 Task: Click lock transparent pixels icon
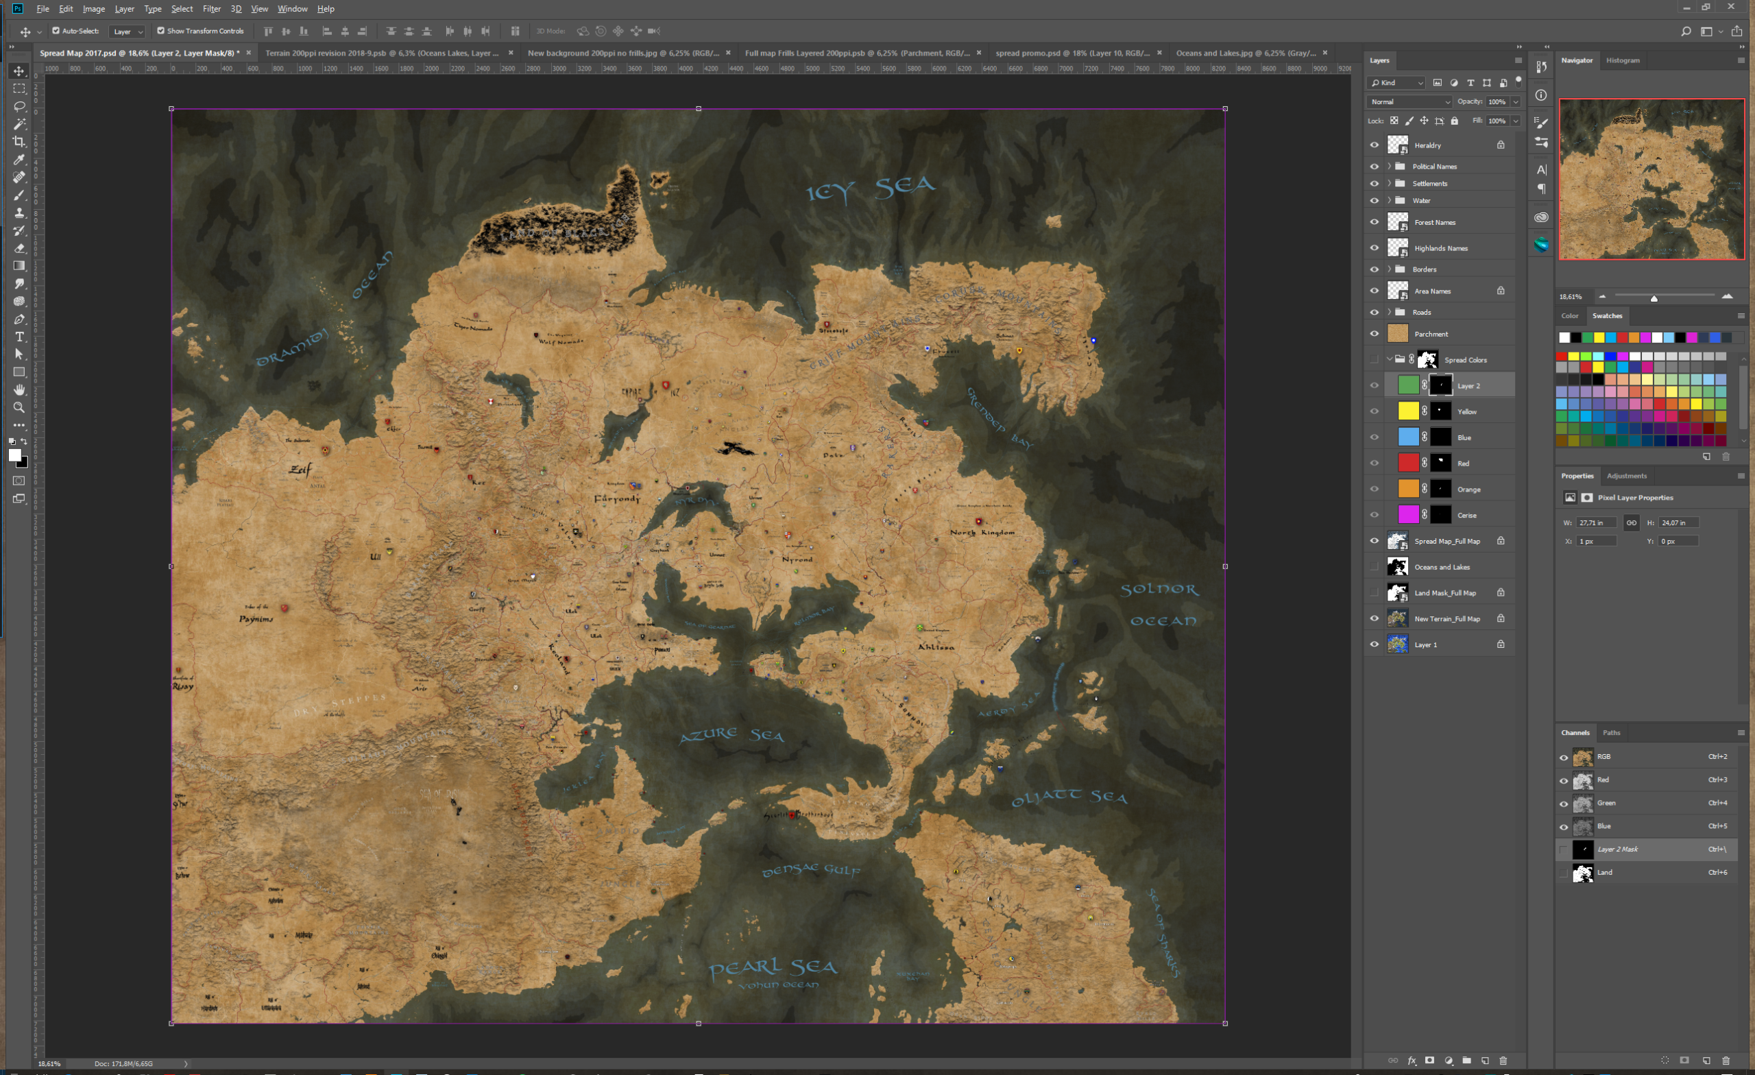click(x=1394, y=121)
